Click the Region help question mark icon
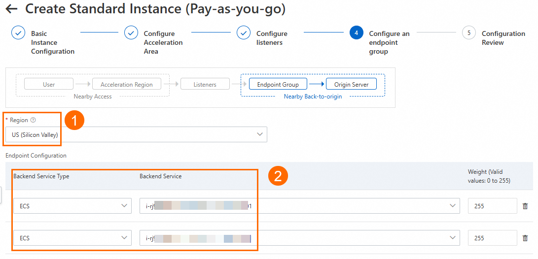Viewport: 538px width, 259px height. pos(33,120)
